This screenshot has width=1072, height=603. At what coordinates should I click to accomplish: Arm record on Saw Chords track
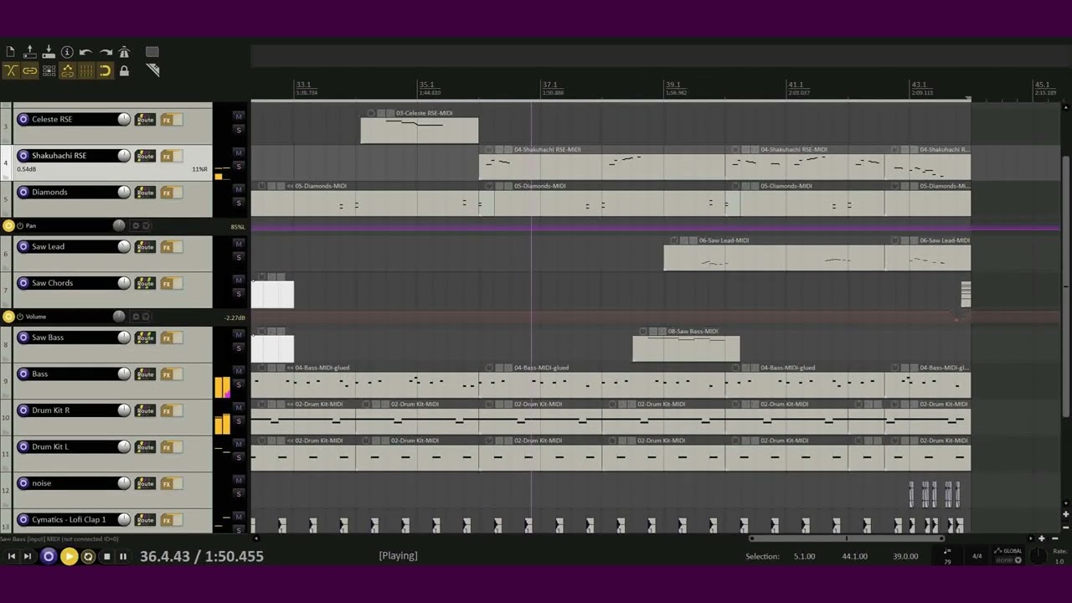click(23, 283)
